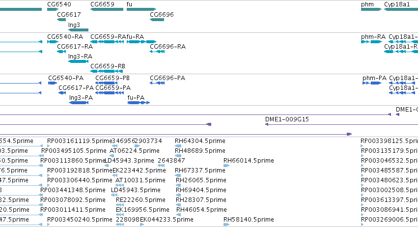Click the CG6540 gene label
This screenshot has width=418, height=227.
59,4
